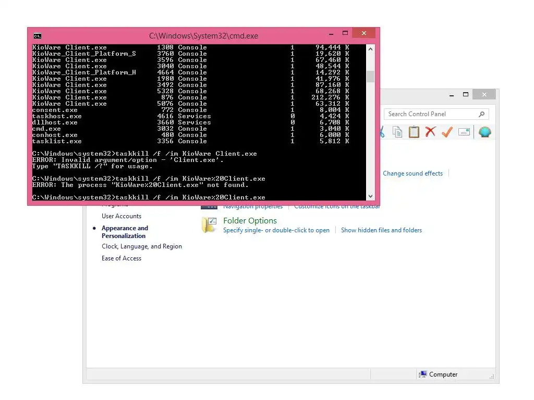Click the 'ERROR: Invalid argument/option' line
The height and width of the screenshot is (400, 534).
128,160
